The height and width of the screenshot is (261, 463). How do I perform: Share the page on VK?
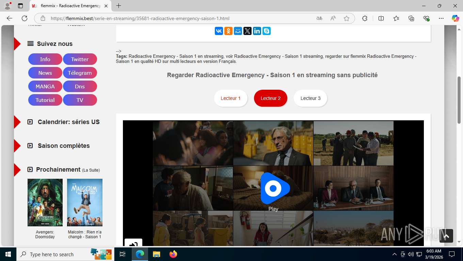pyautogui.click(x=219, y=31)
